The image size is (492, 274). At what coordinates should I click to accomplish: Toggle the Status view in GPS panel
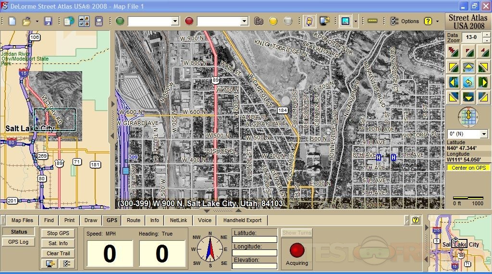[19, 232]
